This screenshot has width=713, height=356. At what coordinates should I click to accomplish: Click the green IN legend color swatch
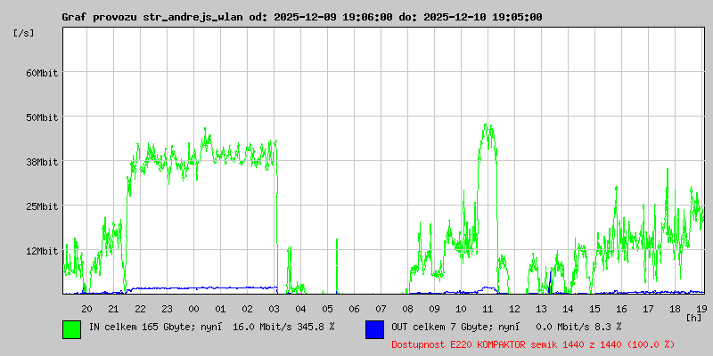click(x=72, y=329)
